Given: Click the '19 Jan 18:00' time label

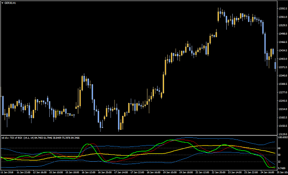Looking at the screenshot, I should 186,172.
